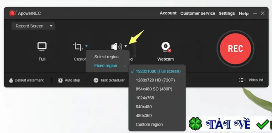
Task: Start recording with the REC button
Action: [235, 49]
